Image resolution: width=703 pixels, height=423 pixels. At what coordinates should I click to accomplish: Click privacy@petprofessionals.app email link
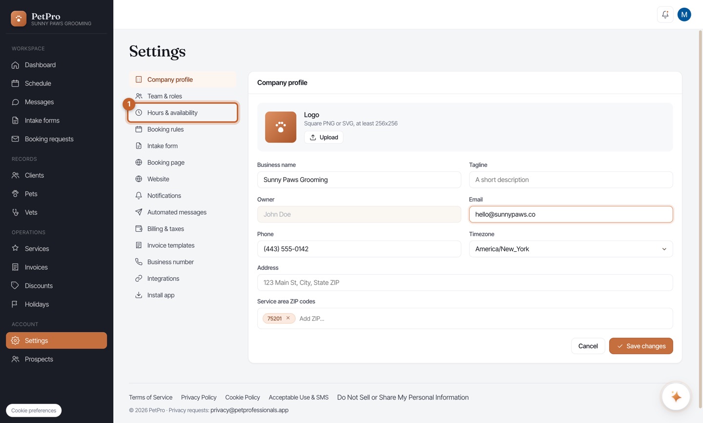click(249, 410)
